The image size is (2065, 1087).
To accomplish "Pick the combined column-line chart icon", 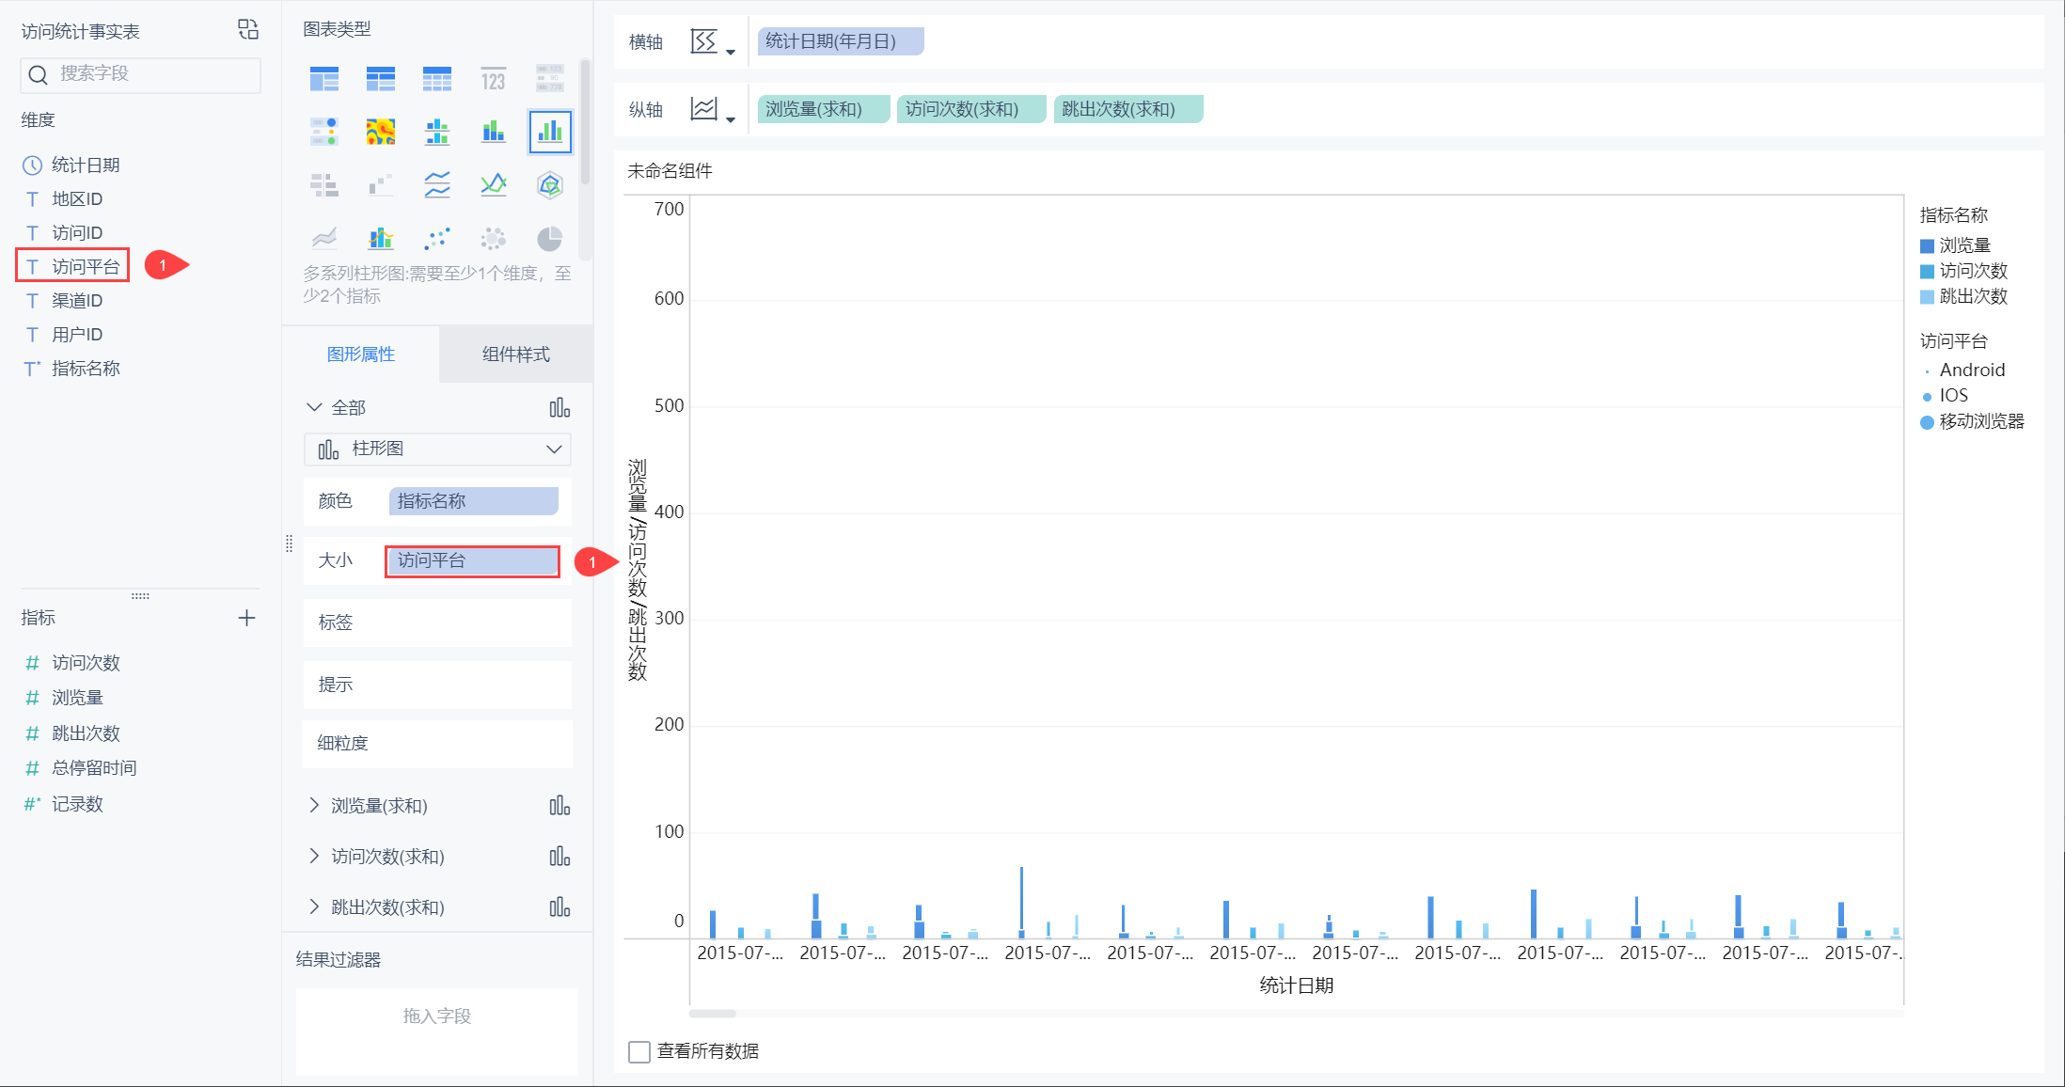I will (380, 239).
